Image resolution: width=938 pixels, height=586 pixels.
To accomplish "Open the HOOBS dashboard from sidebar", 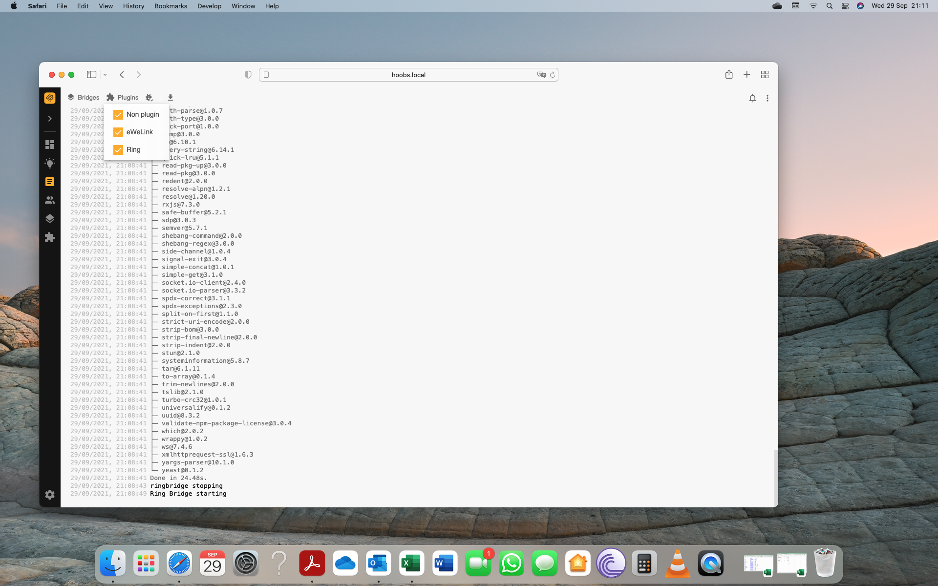I will tap(49, 144).
